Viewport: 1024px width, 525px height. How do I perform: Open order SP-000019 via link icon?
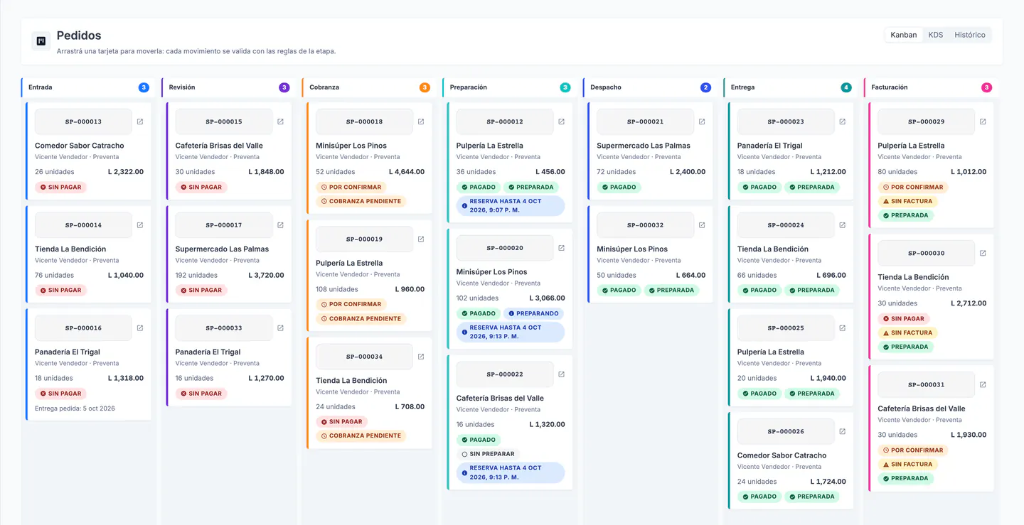(421, 239)
